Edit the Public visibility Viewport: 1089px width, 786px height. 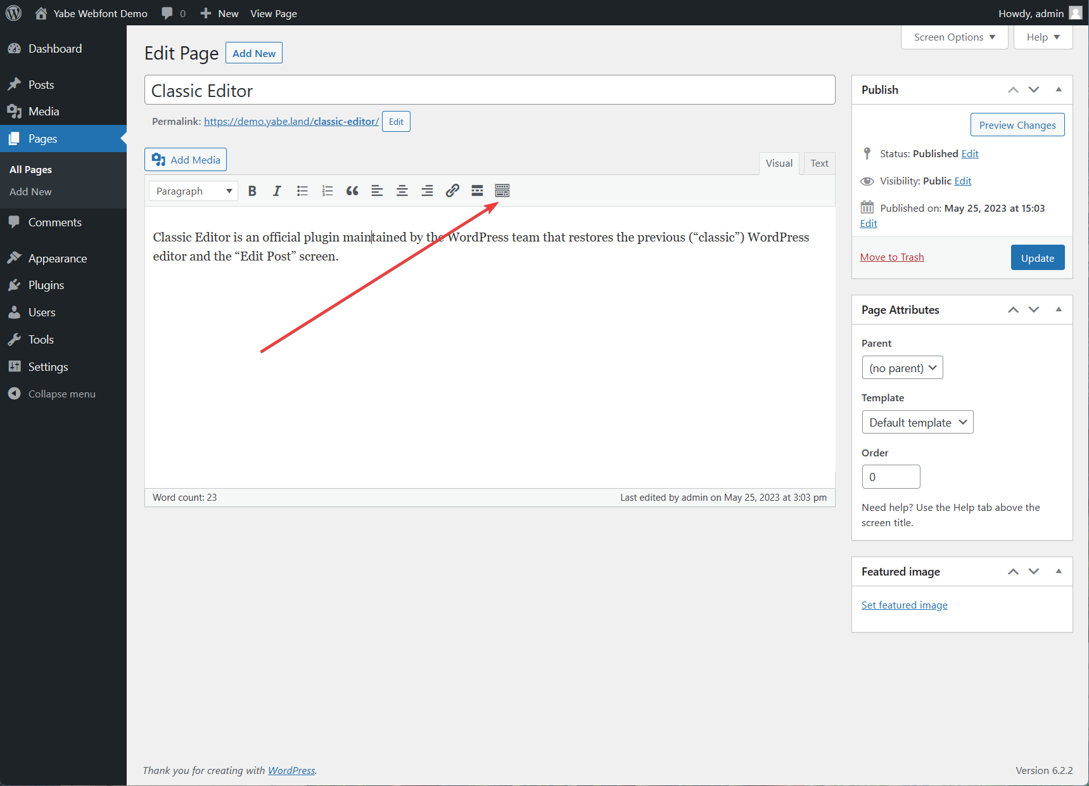[x=963, y=181]
